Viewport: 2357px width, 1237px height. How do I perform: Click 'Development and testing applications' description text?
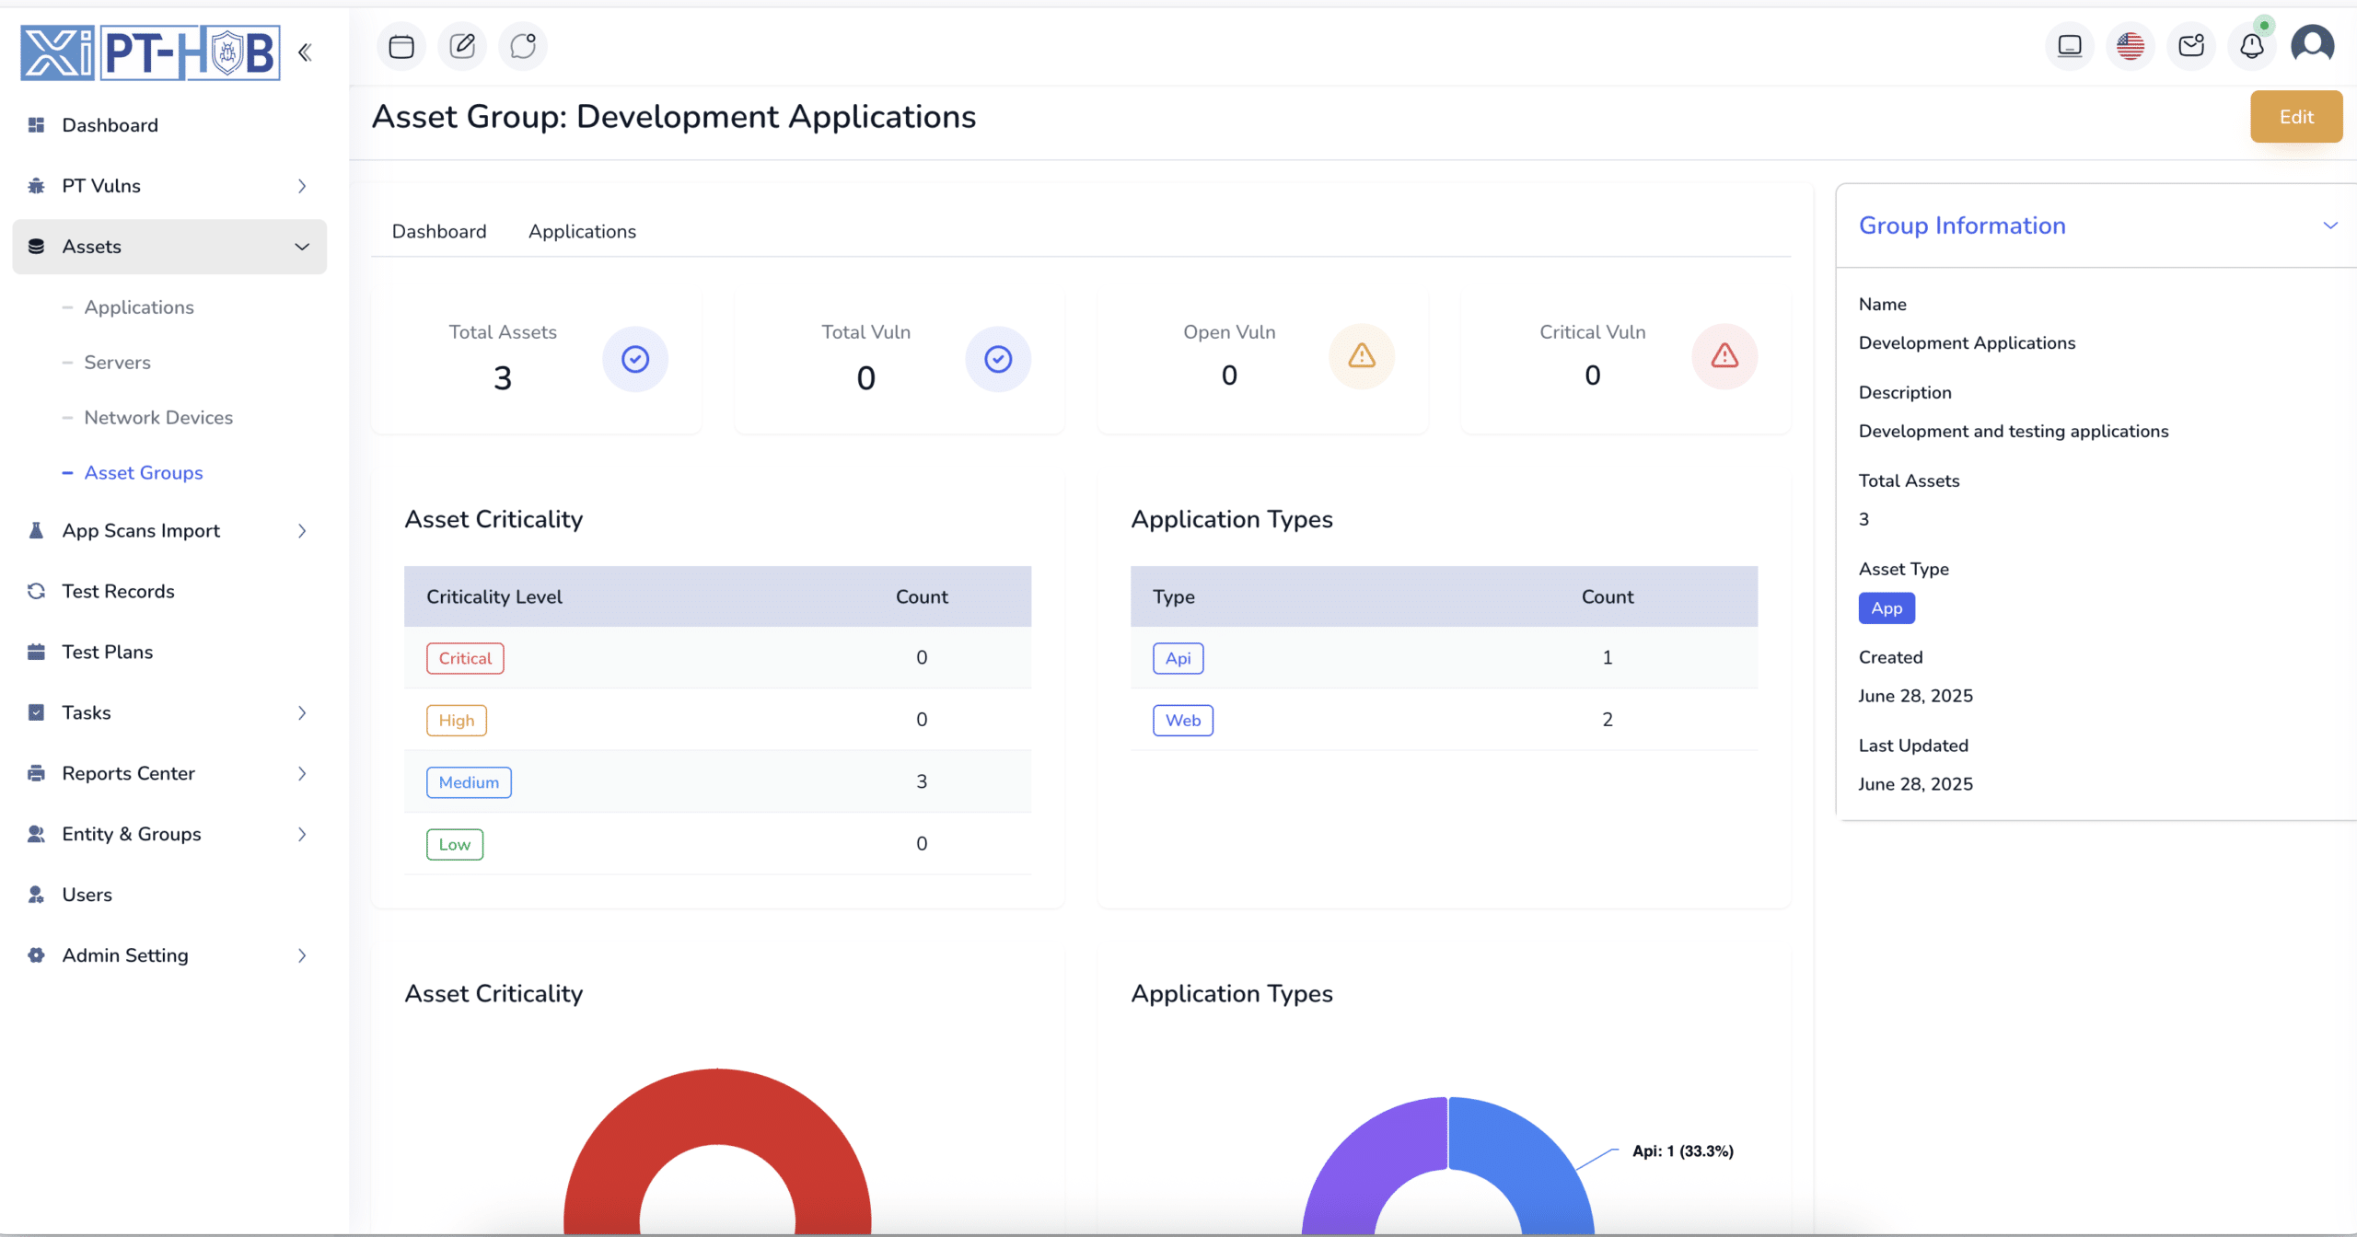click(2014, 431)
